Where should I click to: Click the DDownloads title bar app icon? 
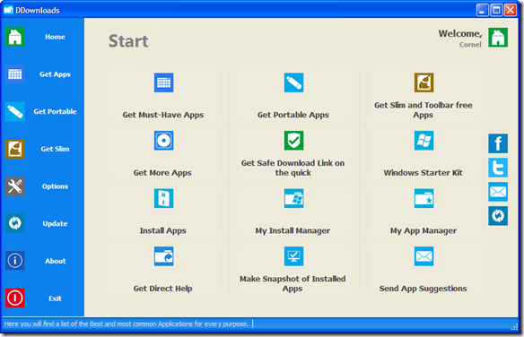(x=8, y=10)
